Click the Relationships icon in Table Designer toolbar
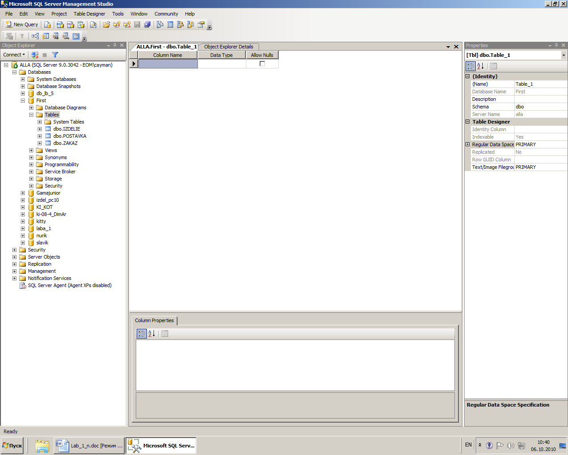Image resolution: width=568 pixels, height=455 pixels. (x=35, y=36)
